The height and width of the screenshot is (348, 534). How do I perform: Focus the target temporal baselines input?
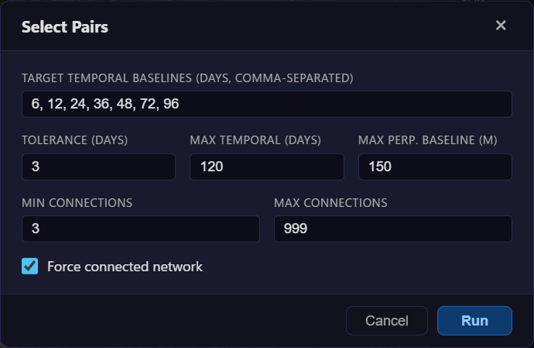[267, 104]
